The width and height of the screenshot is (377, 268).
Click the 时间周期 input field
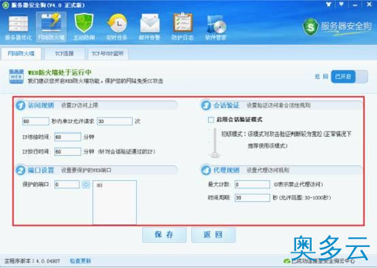[x=252, y=197]
